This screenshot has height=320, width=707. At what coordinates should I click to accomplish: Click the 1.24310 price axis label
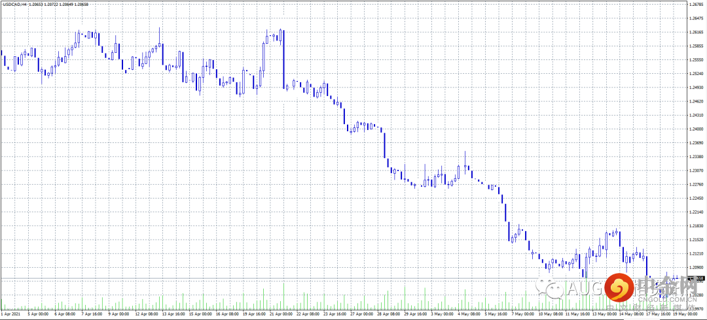point(697,115)
